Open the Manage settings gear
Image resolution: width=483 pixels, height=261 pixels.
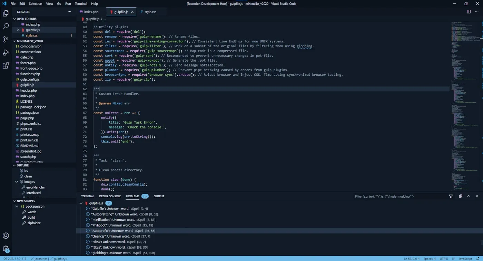coord(6,249)
